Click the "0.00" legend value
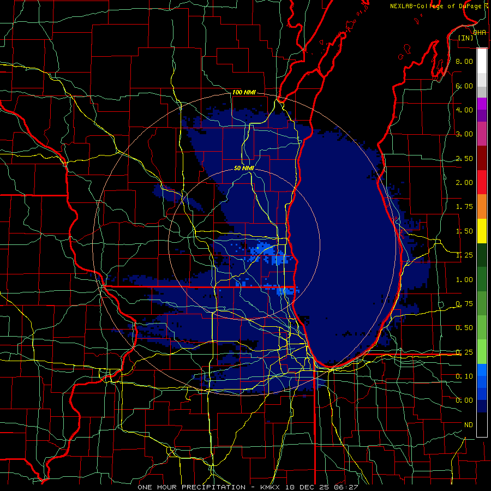 pyautogui.click(x=464, y=400)
